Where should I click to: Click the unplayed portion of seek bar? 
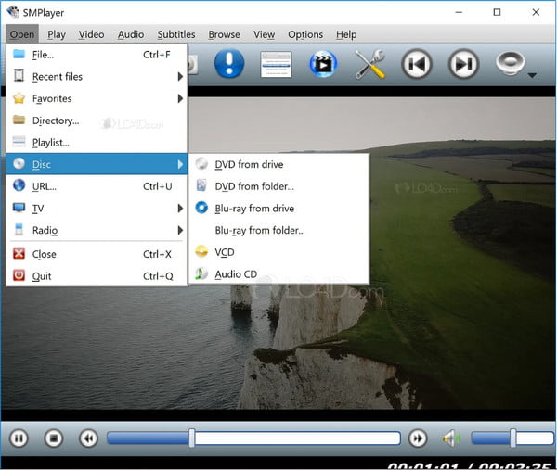(x=298, y=438)
